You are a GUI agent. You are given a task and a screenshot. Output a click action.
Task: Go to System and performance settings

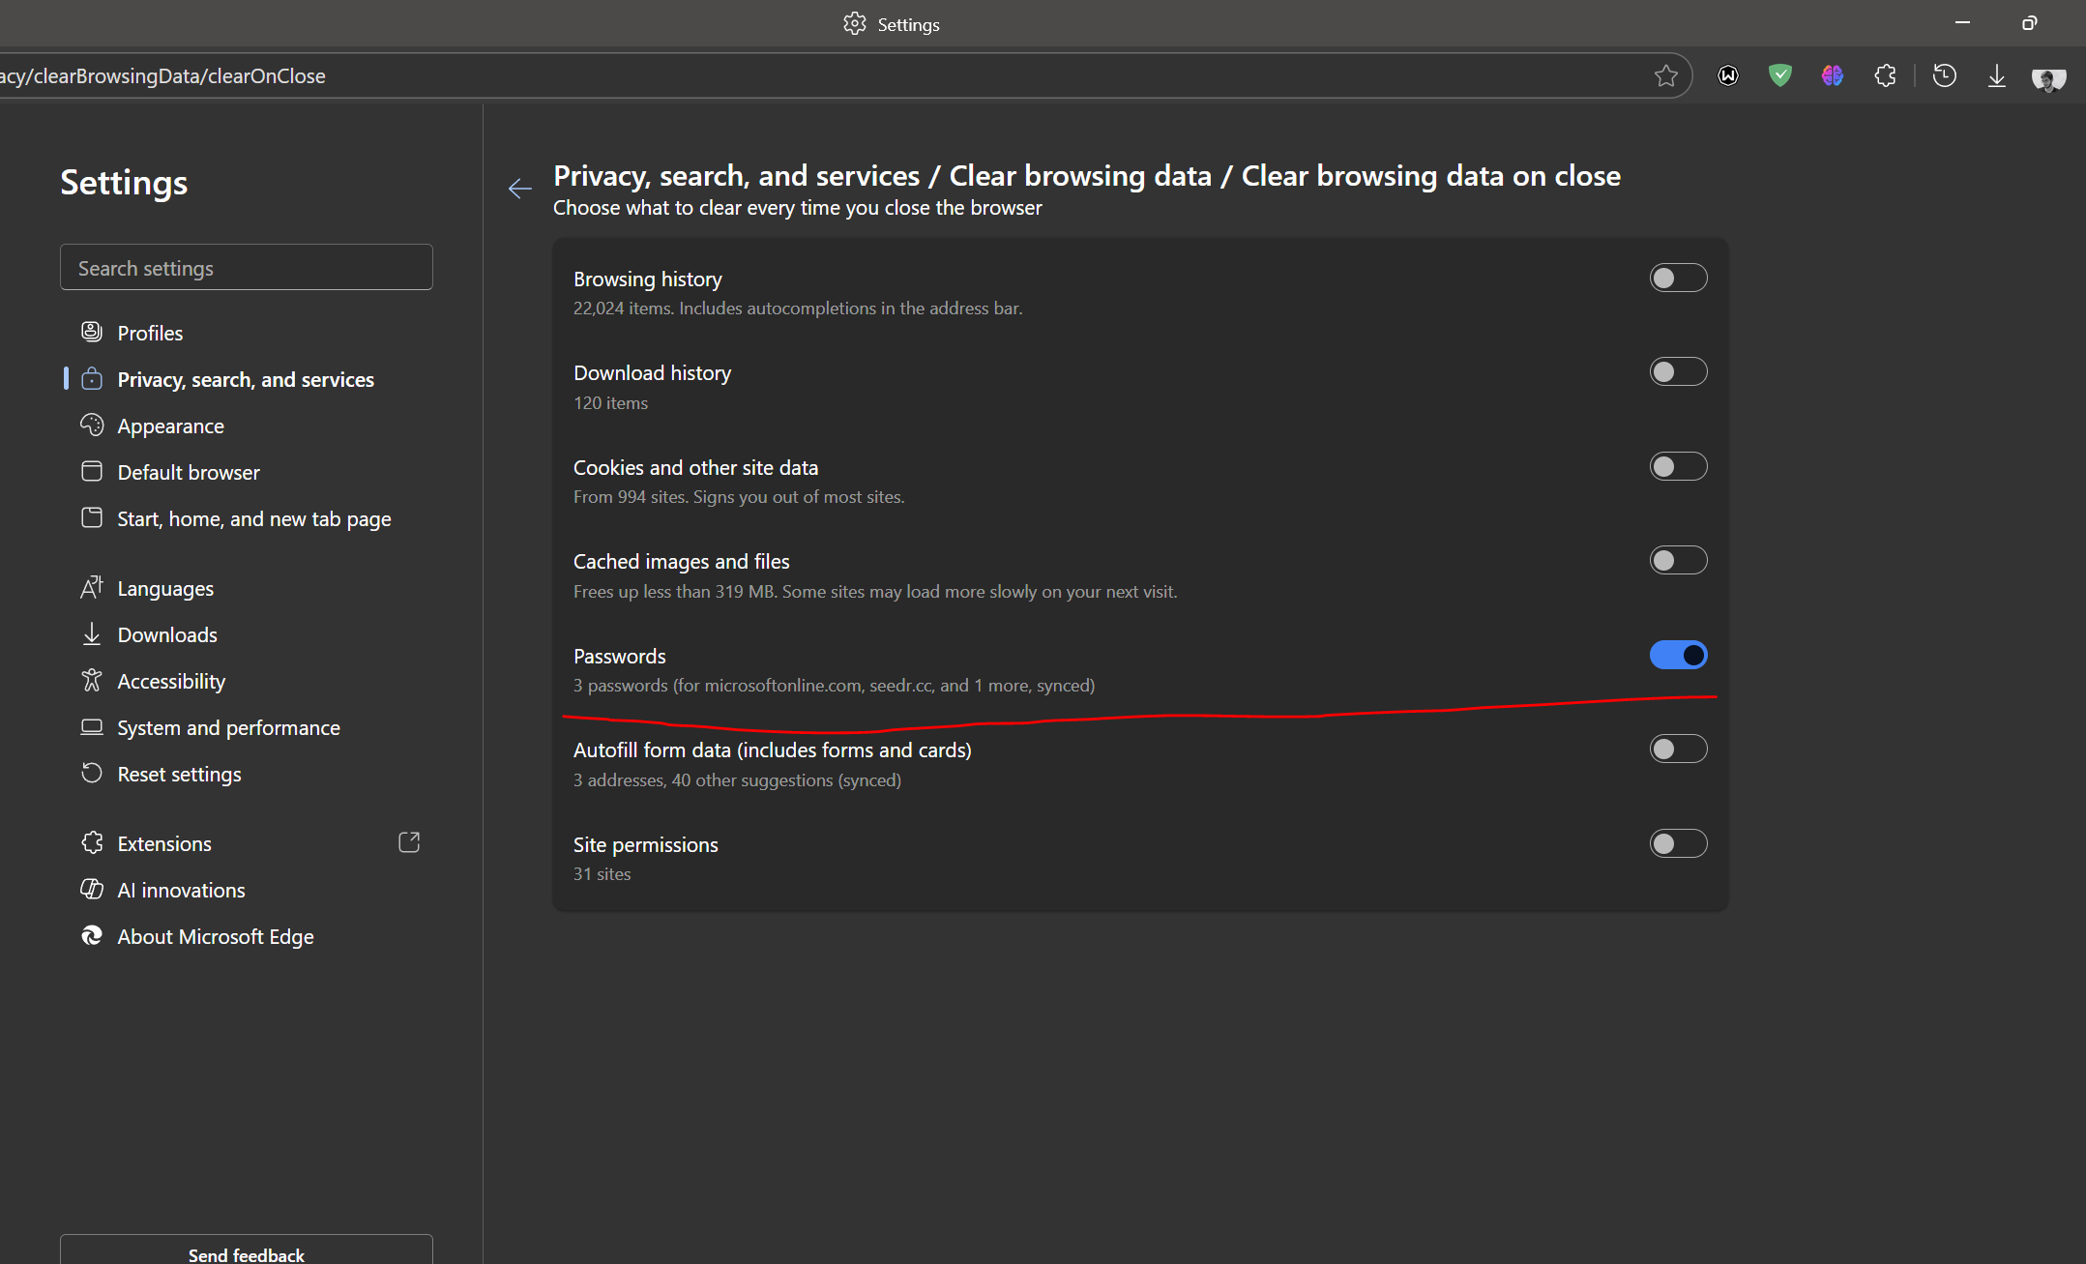pyautogui.click(x=228, y=728)
